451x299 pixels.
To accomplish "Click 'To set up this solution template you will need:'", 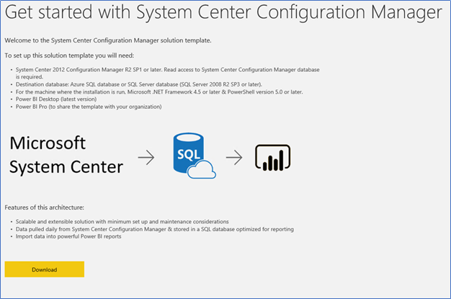I will [x=69, y=55].
